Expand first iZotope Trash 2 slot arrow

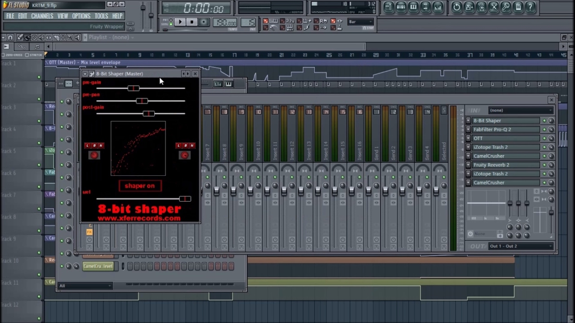click(x=469, y=147)
